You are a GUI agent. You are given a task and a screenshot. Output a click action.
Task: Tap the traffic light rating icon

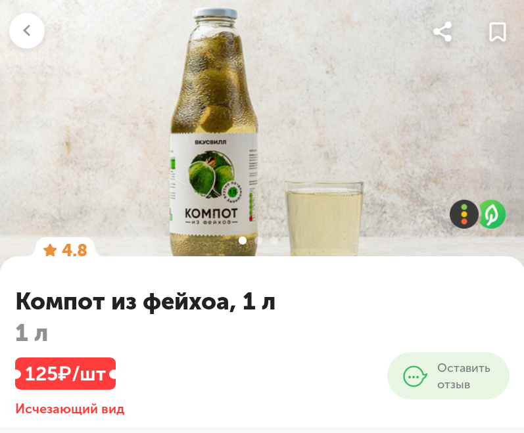(x=464, y=214)
